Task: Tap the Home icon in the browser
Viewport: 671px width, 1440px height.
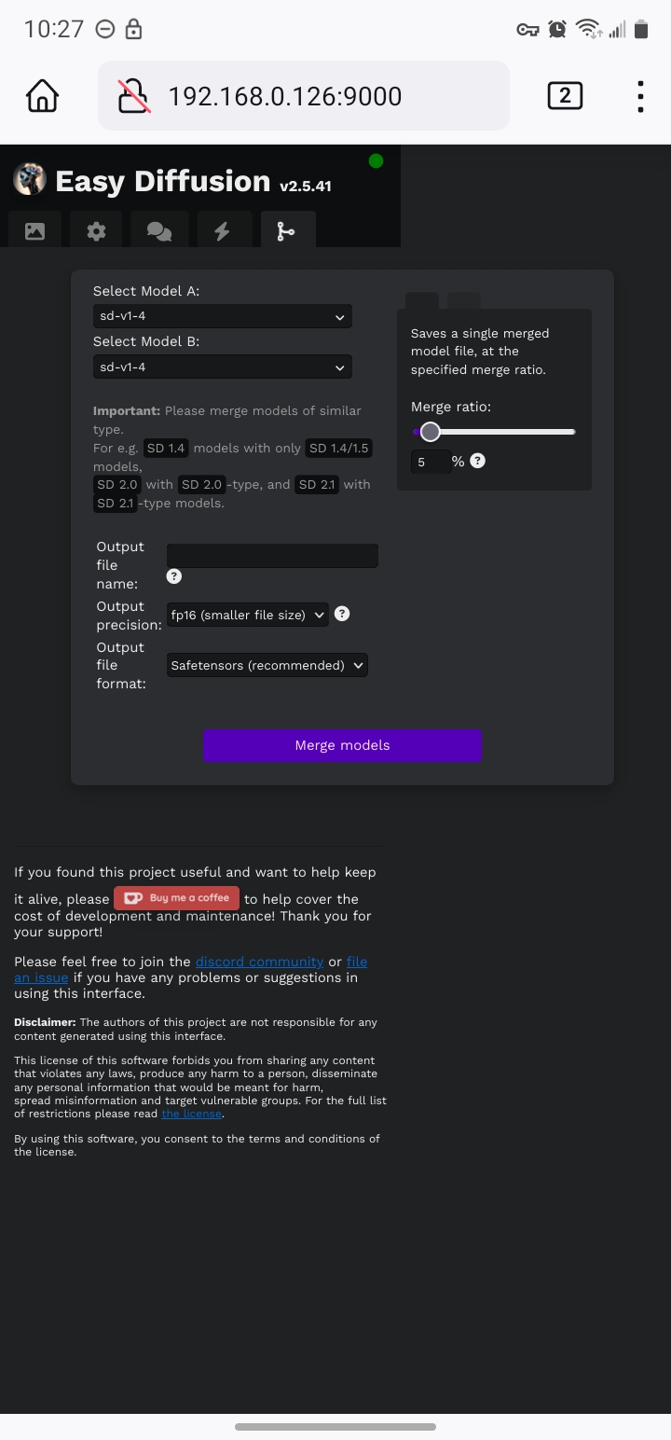Action: coord(41,95)
